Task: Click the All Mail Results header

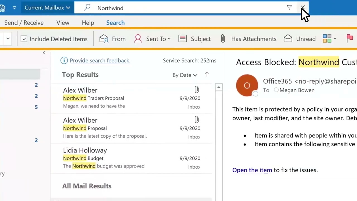Action: (87, 186)
